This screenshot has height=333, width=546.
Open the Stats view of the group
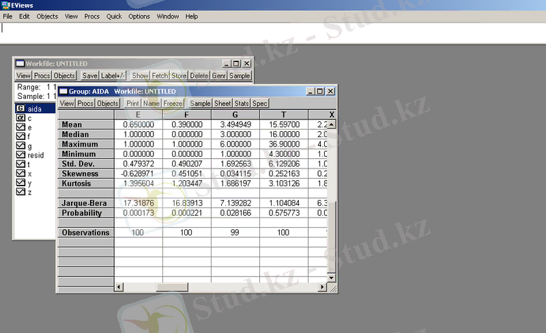242,103
